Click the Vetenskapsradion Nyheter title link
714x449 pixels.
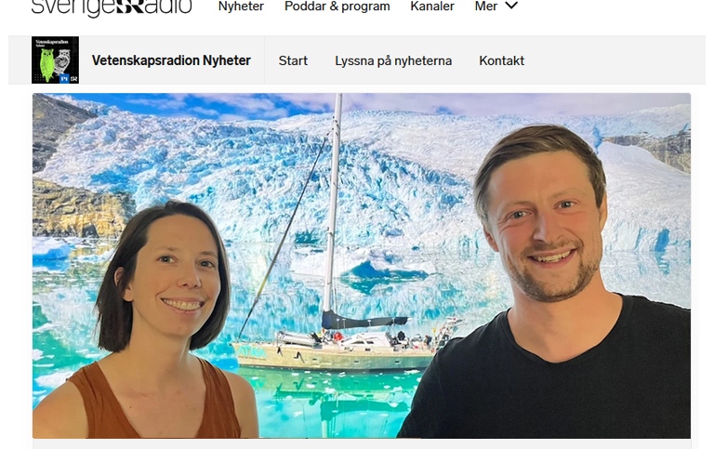pos(171,60)
